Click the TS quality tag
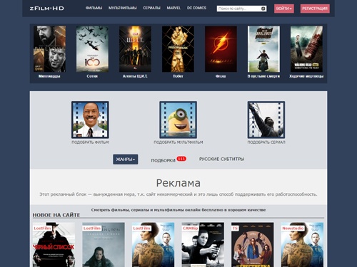The height and width of the screenshot is (267, 357). point(235,229)
